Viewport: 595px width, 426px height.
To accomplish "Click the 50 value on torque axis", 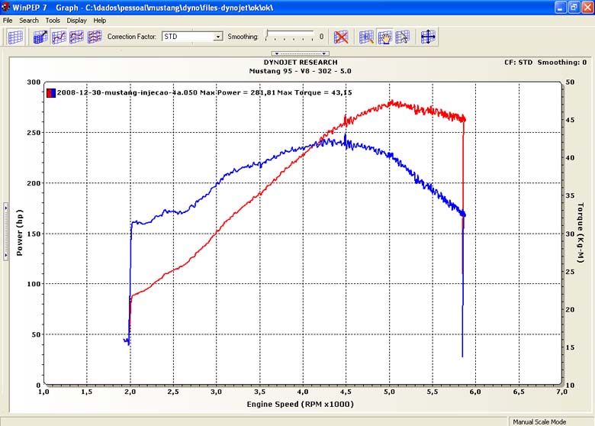I will [x=570, y=82].
